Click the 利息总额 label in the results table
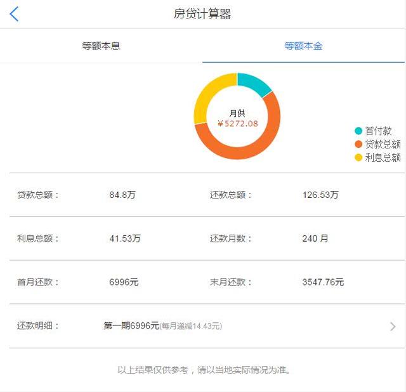This screenshot has width=406, height=392. click(38, 238)
